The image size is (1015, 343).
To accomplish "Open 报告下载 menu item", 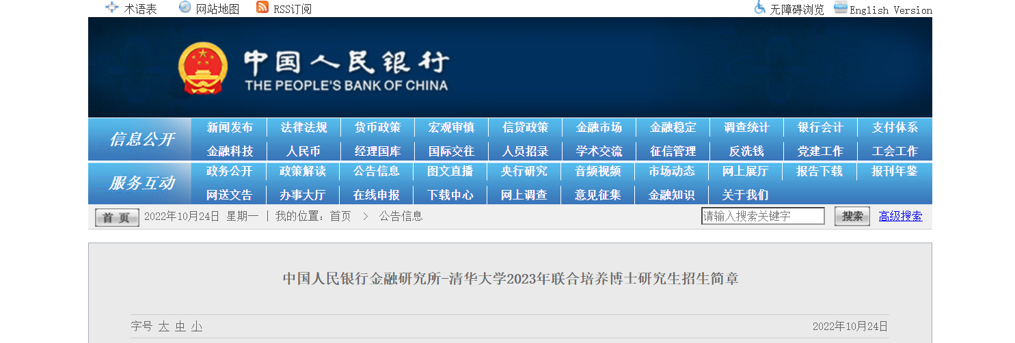I will point(820,171).
